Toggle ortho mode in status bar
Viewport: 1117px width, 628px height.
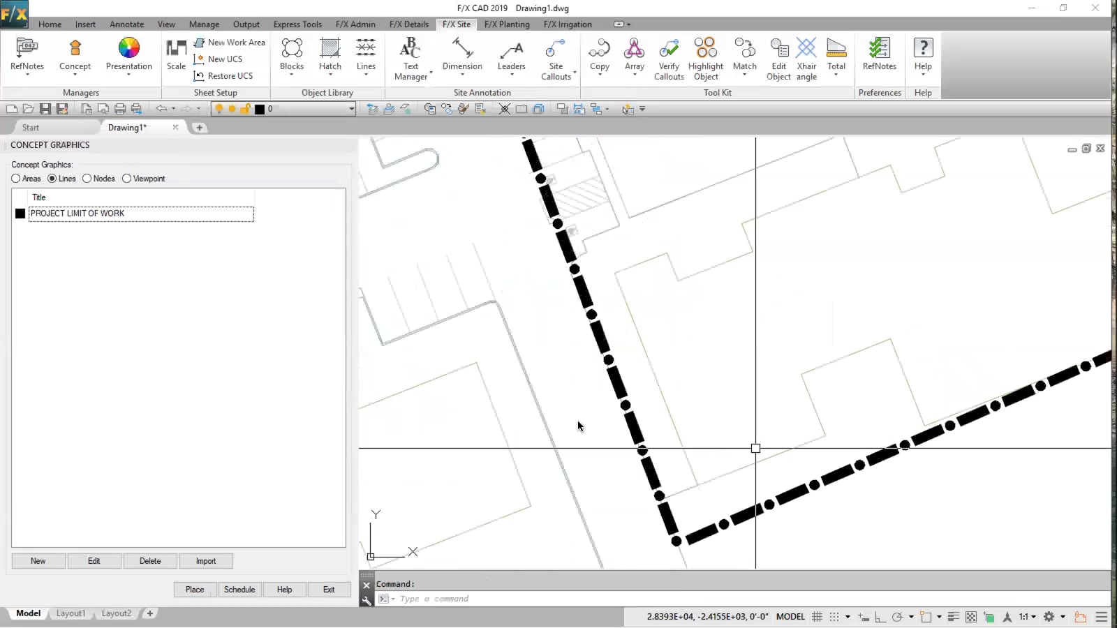click(880, 617)
